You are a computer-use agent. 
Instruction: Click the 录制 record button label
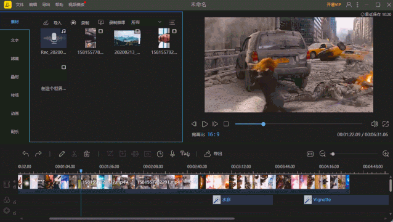85,23
